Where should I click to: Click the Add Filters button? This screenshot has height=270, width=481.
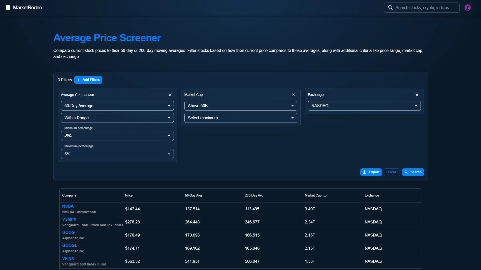click(x=88, y=80)
